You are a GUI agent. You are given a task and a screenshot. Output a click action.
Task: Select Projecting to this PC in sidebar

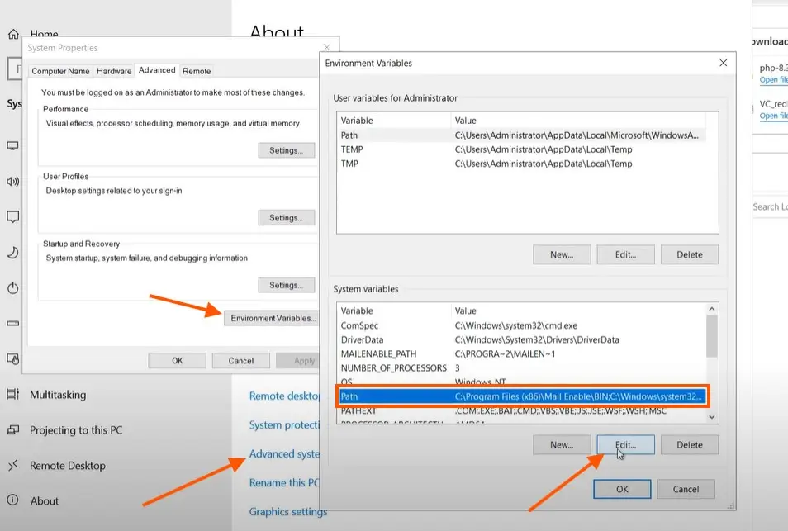(x=76, y=430)
